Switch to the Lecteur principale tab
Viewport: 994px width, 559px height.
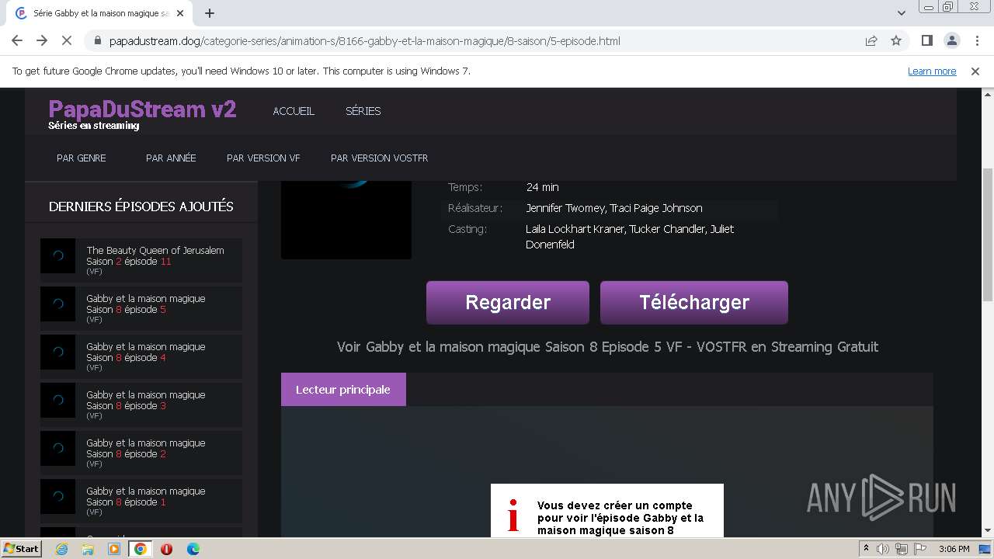pos(343,389)
